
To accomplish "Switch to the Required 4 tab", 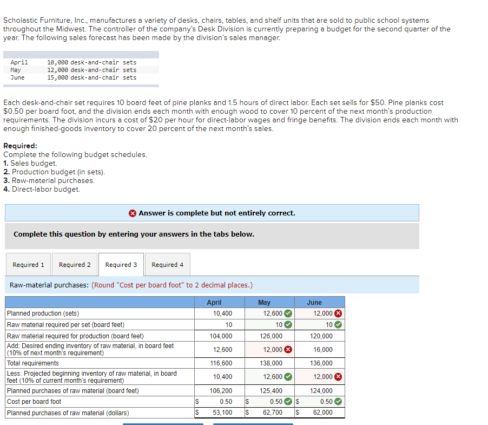I will 167,264.
